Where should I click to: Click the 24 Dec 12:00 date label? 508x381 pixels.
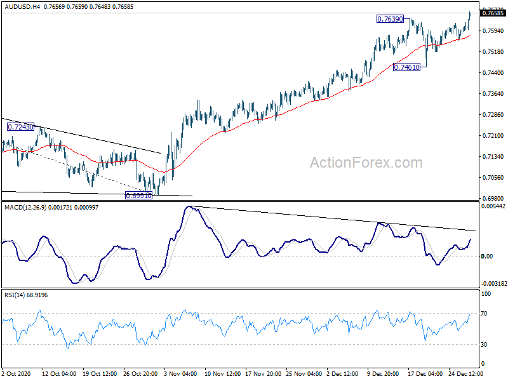coord(466,373)
